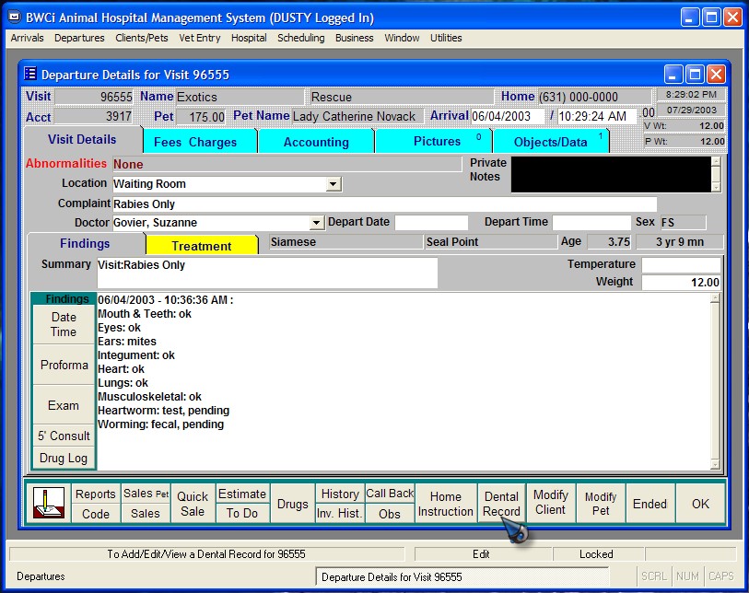The height and width of the screenshot is (593, 749).
Task: Click the Private Notes scrollbar up arrow
Action: tap(716, 161)
